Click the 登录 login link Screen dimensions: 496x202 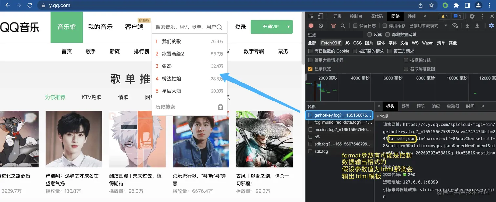[x=240, y=27]
